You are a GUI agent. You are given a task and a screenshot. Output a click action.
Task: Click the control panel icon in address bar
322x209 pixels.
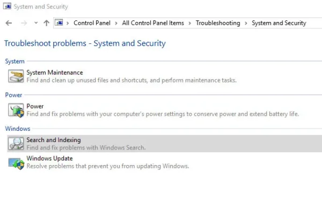point(59,23)
